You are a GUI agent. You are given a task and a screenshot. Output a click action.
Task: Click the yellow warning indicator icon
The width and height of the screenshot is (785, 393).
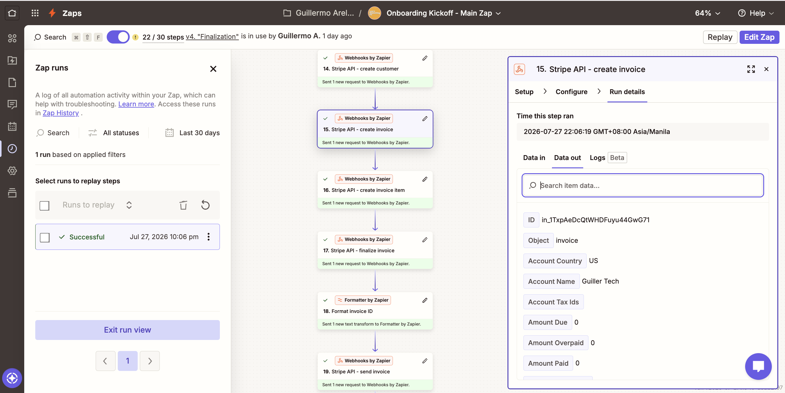135,37
